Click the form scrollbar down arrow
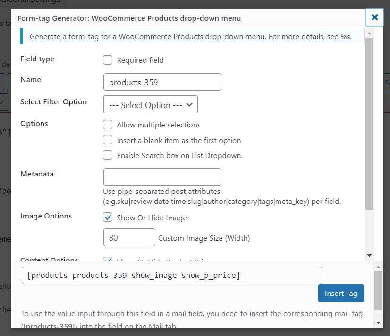390x336 pixels. click(369, 255)
